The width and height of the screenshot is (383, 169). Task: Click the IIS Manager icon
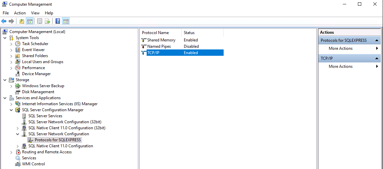(18, 104)
